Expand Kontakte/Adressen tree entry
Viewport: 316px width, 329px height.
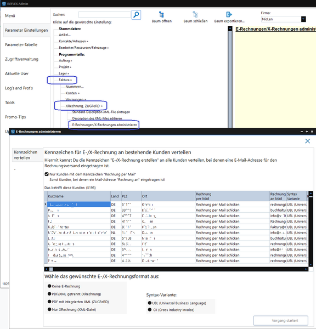point(74,41)
